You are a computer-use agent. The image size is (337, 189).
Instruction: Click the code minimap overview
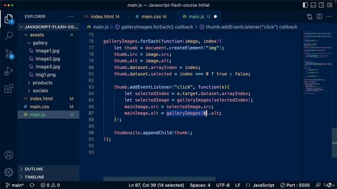click(x=317, y=63)
